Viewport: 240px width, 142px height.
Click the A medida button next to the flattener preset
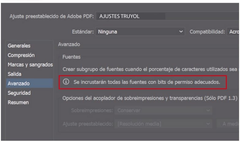click(x=228, y=124)
